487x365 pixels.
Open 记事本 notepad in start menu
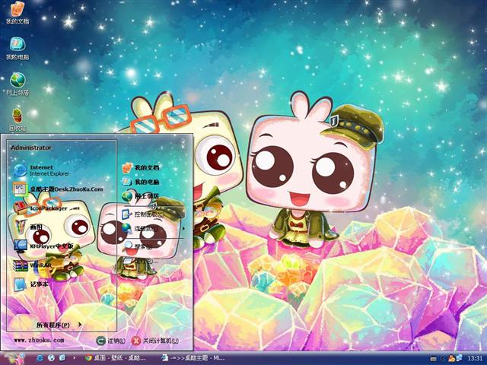pyautogui.click(x=30, y=284)
